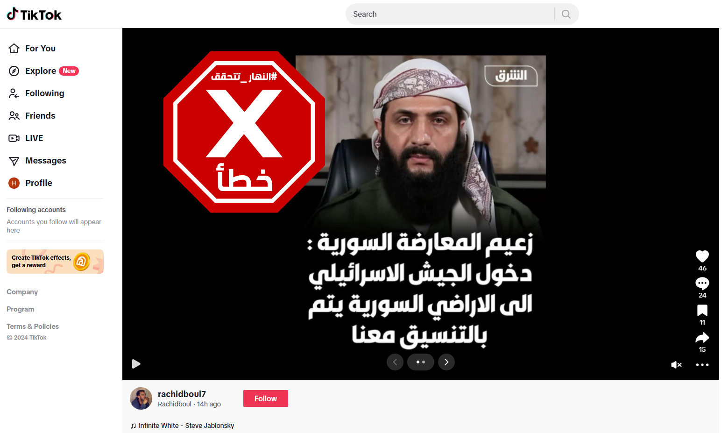Go to next slide arrow
The height and width of the screenshot is (433, 722).
click(x=446, y=362)
